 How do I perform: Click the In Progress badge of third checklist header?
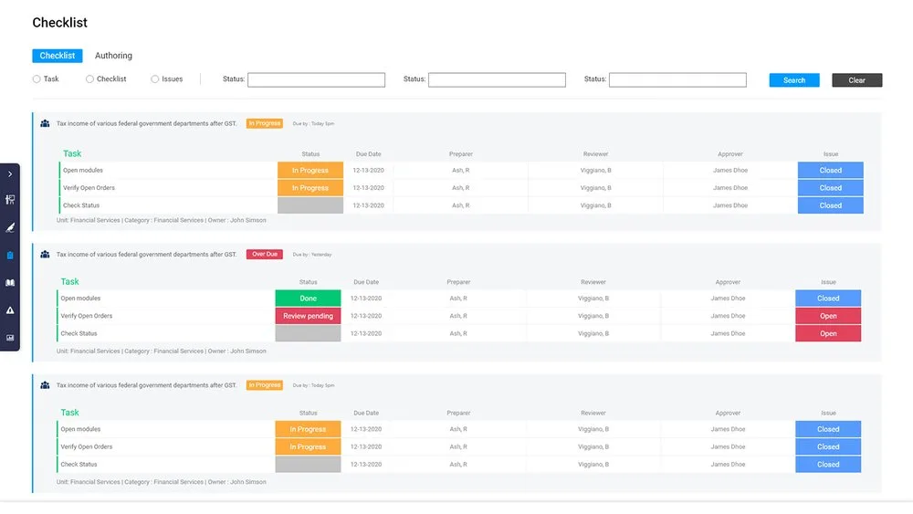(265, 385)
